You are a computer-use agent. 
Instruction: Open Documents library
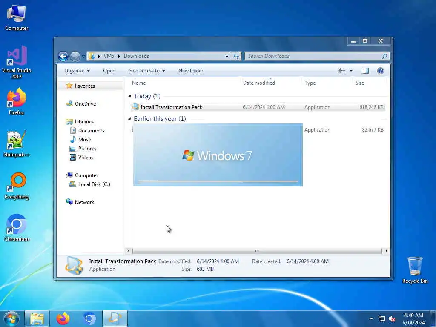(x=87, y=131)
